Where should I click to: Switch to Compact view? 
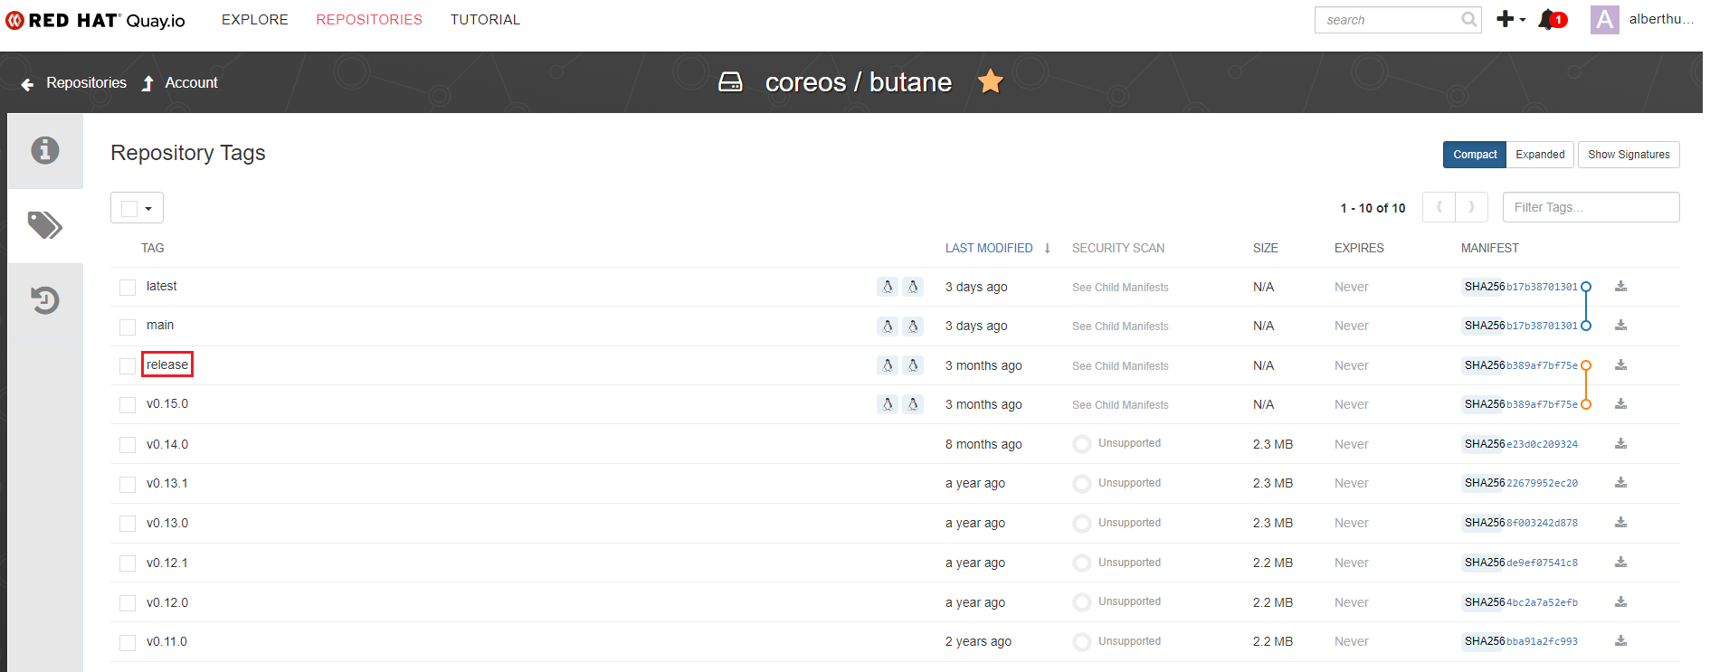click(1475, 155)
